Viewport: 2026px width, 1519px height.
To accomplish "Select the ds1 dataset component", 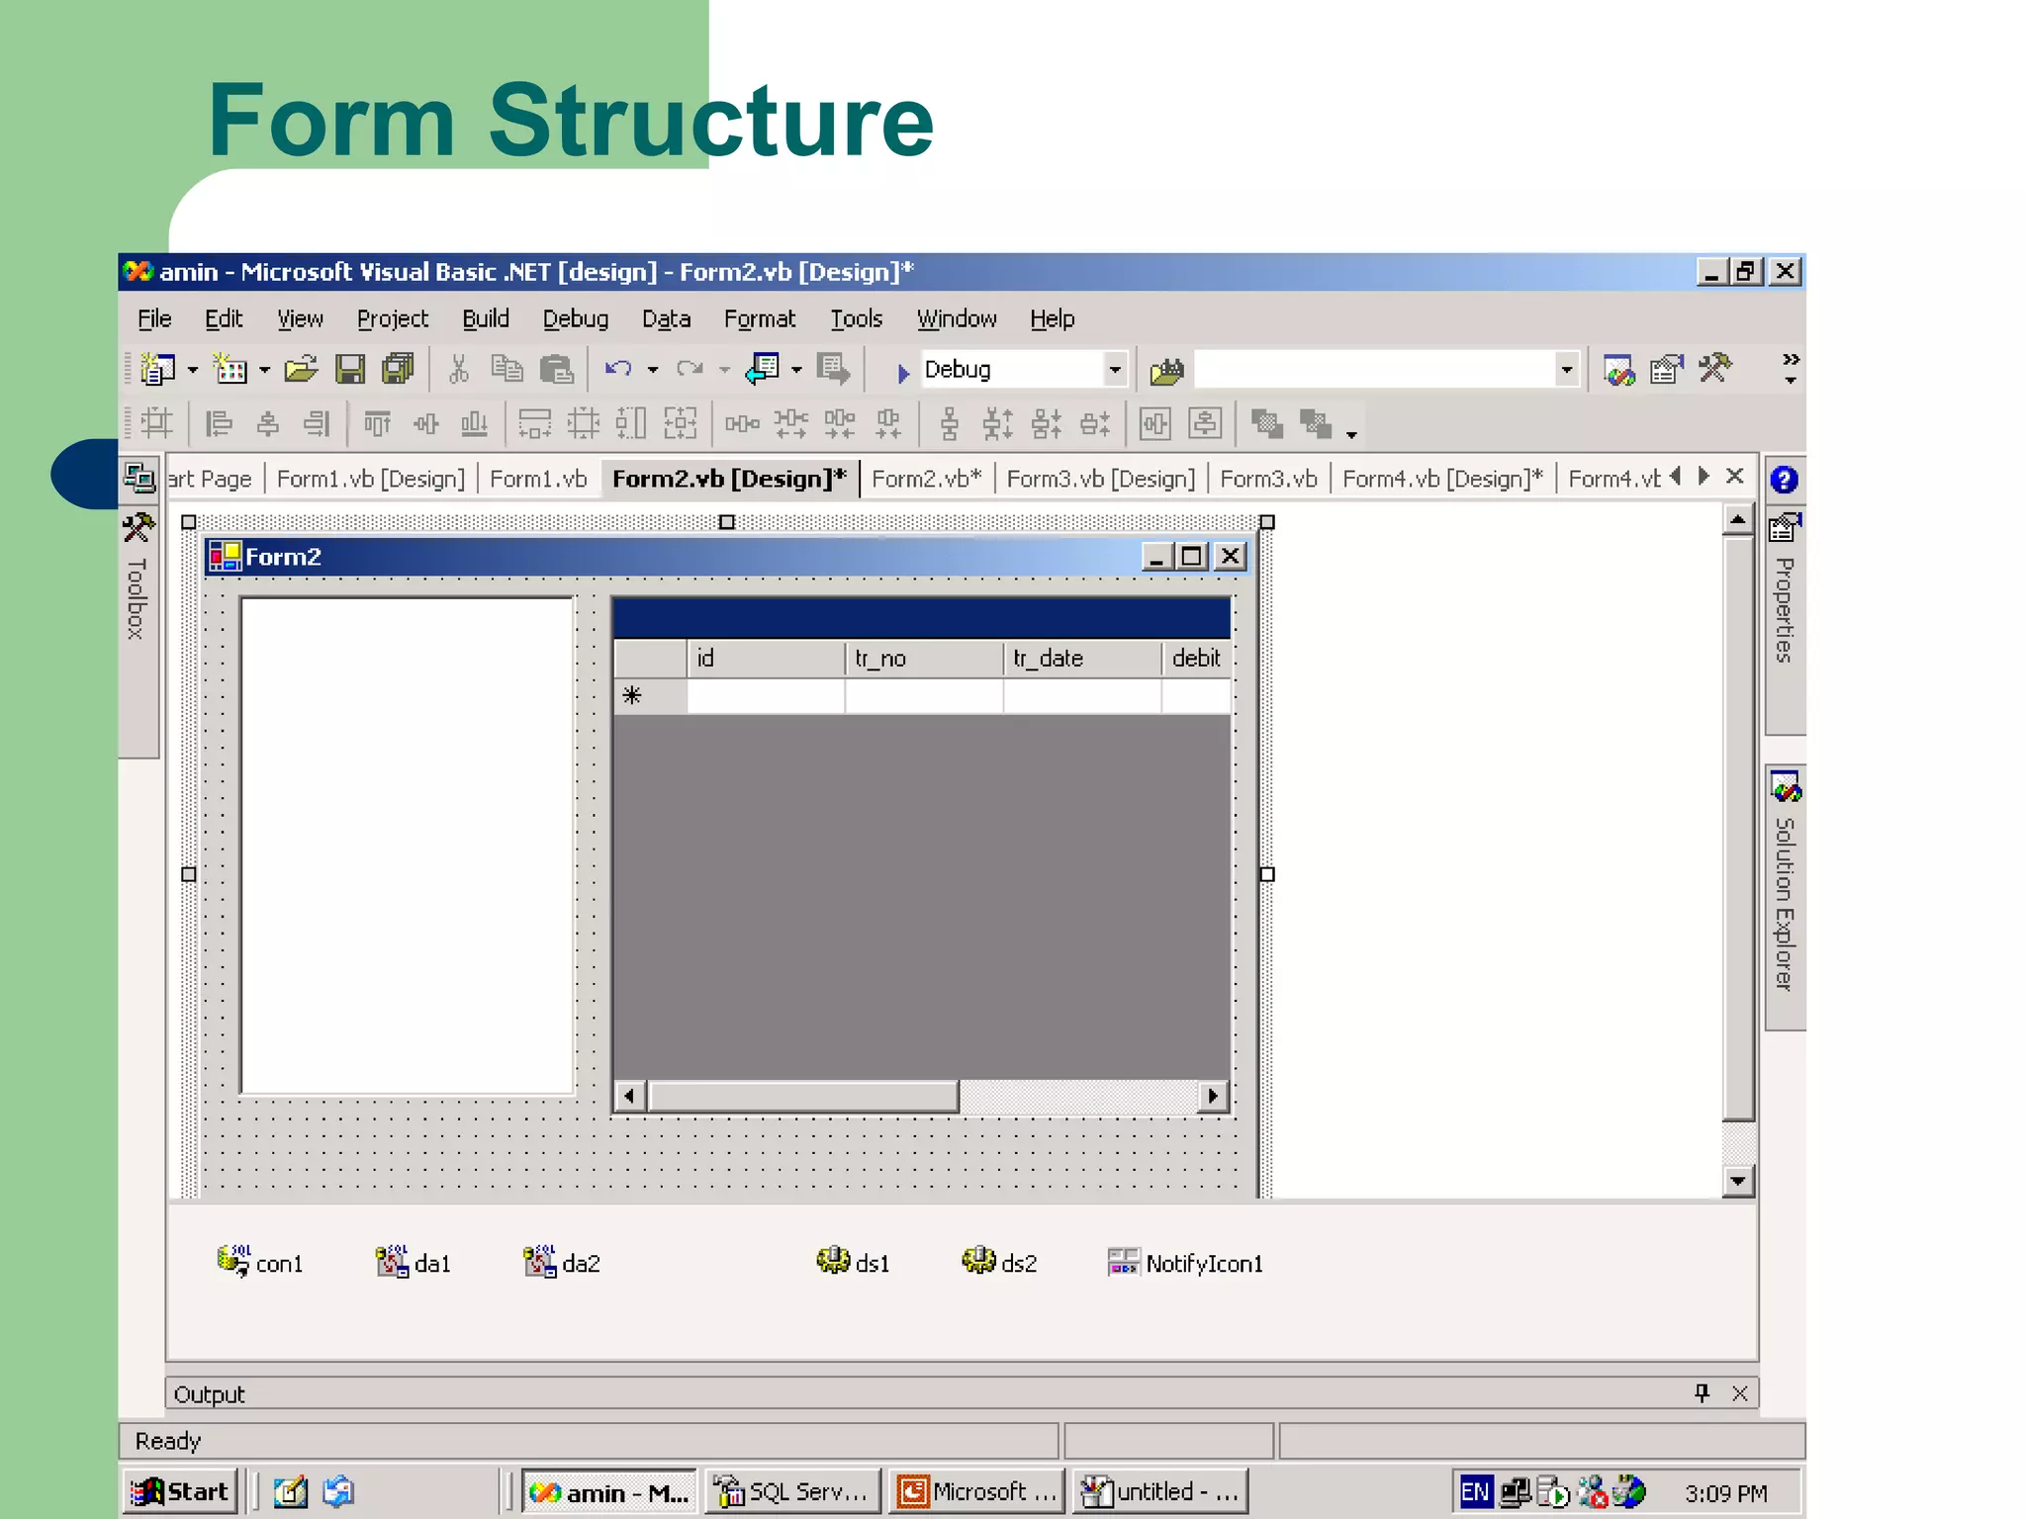I will coord(854,1263).
